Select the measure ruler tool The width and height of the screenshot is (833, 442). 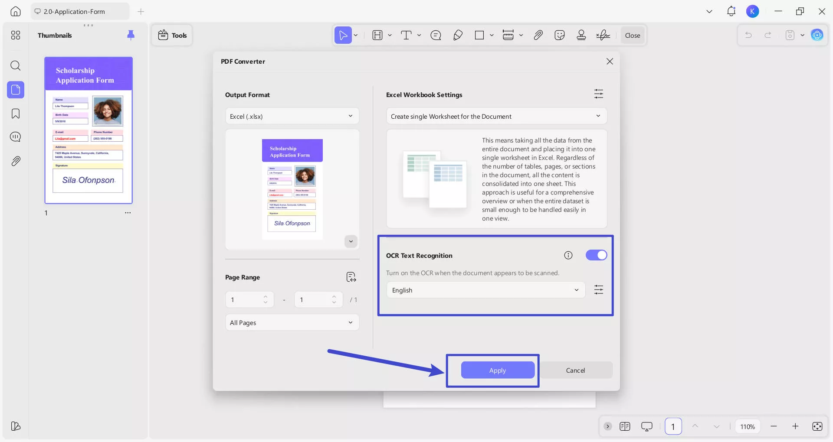pos(508,35)
